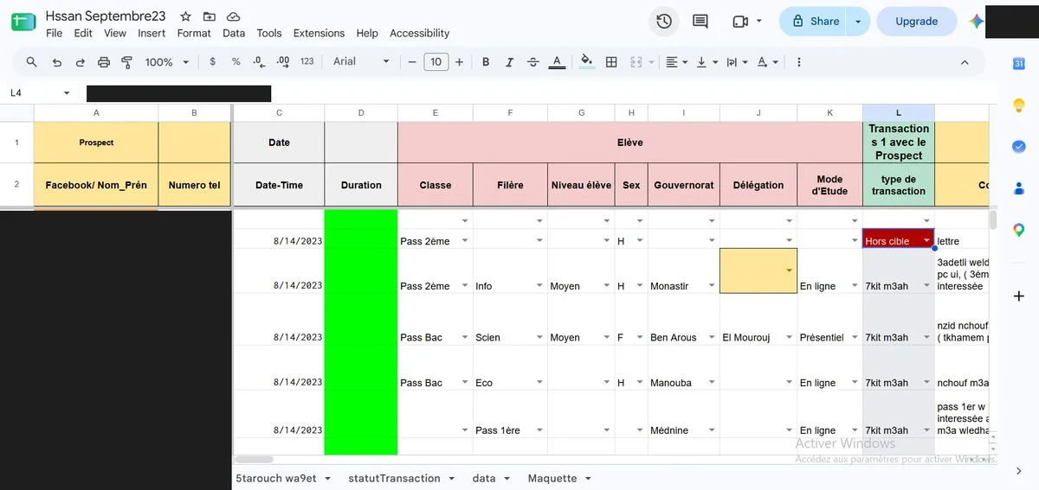Open Contacts side panel

[1019, 188]
